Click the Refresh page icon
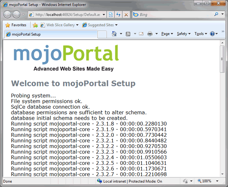 click(x=118, y=15)
